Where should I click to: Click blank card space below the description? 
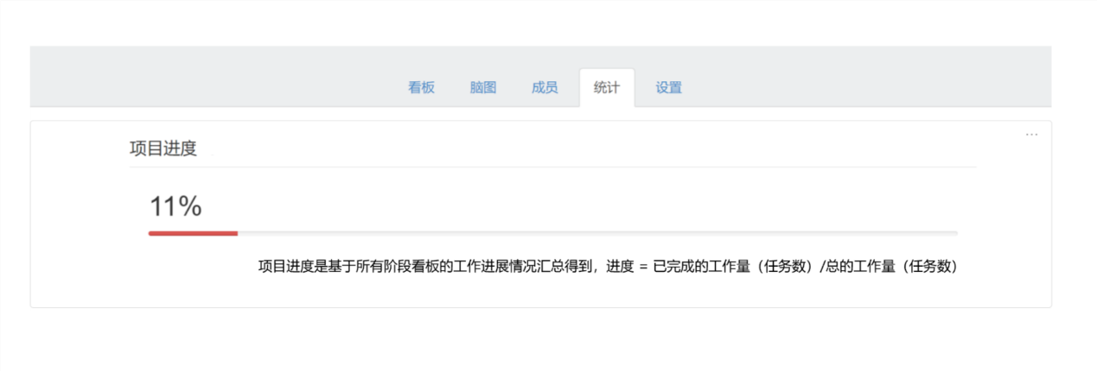pos(540,292)
